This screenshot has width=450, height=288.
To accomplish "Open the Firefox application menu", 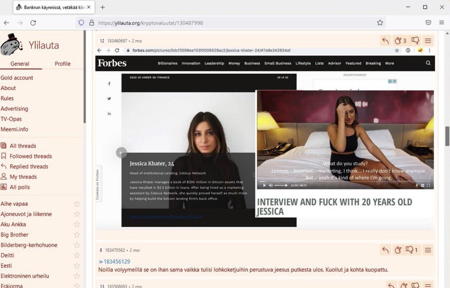I will pyautogui.click(x=441, y=22).
